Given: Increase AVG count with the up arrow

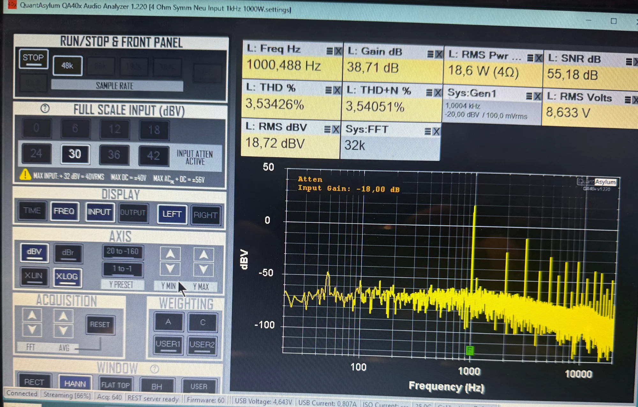Looking at the screenshot, I should pyautogui.click(x=63, y=316).
